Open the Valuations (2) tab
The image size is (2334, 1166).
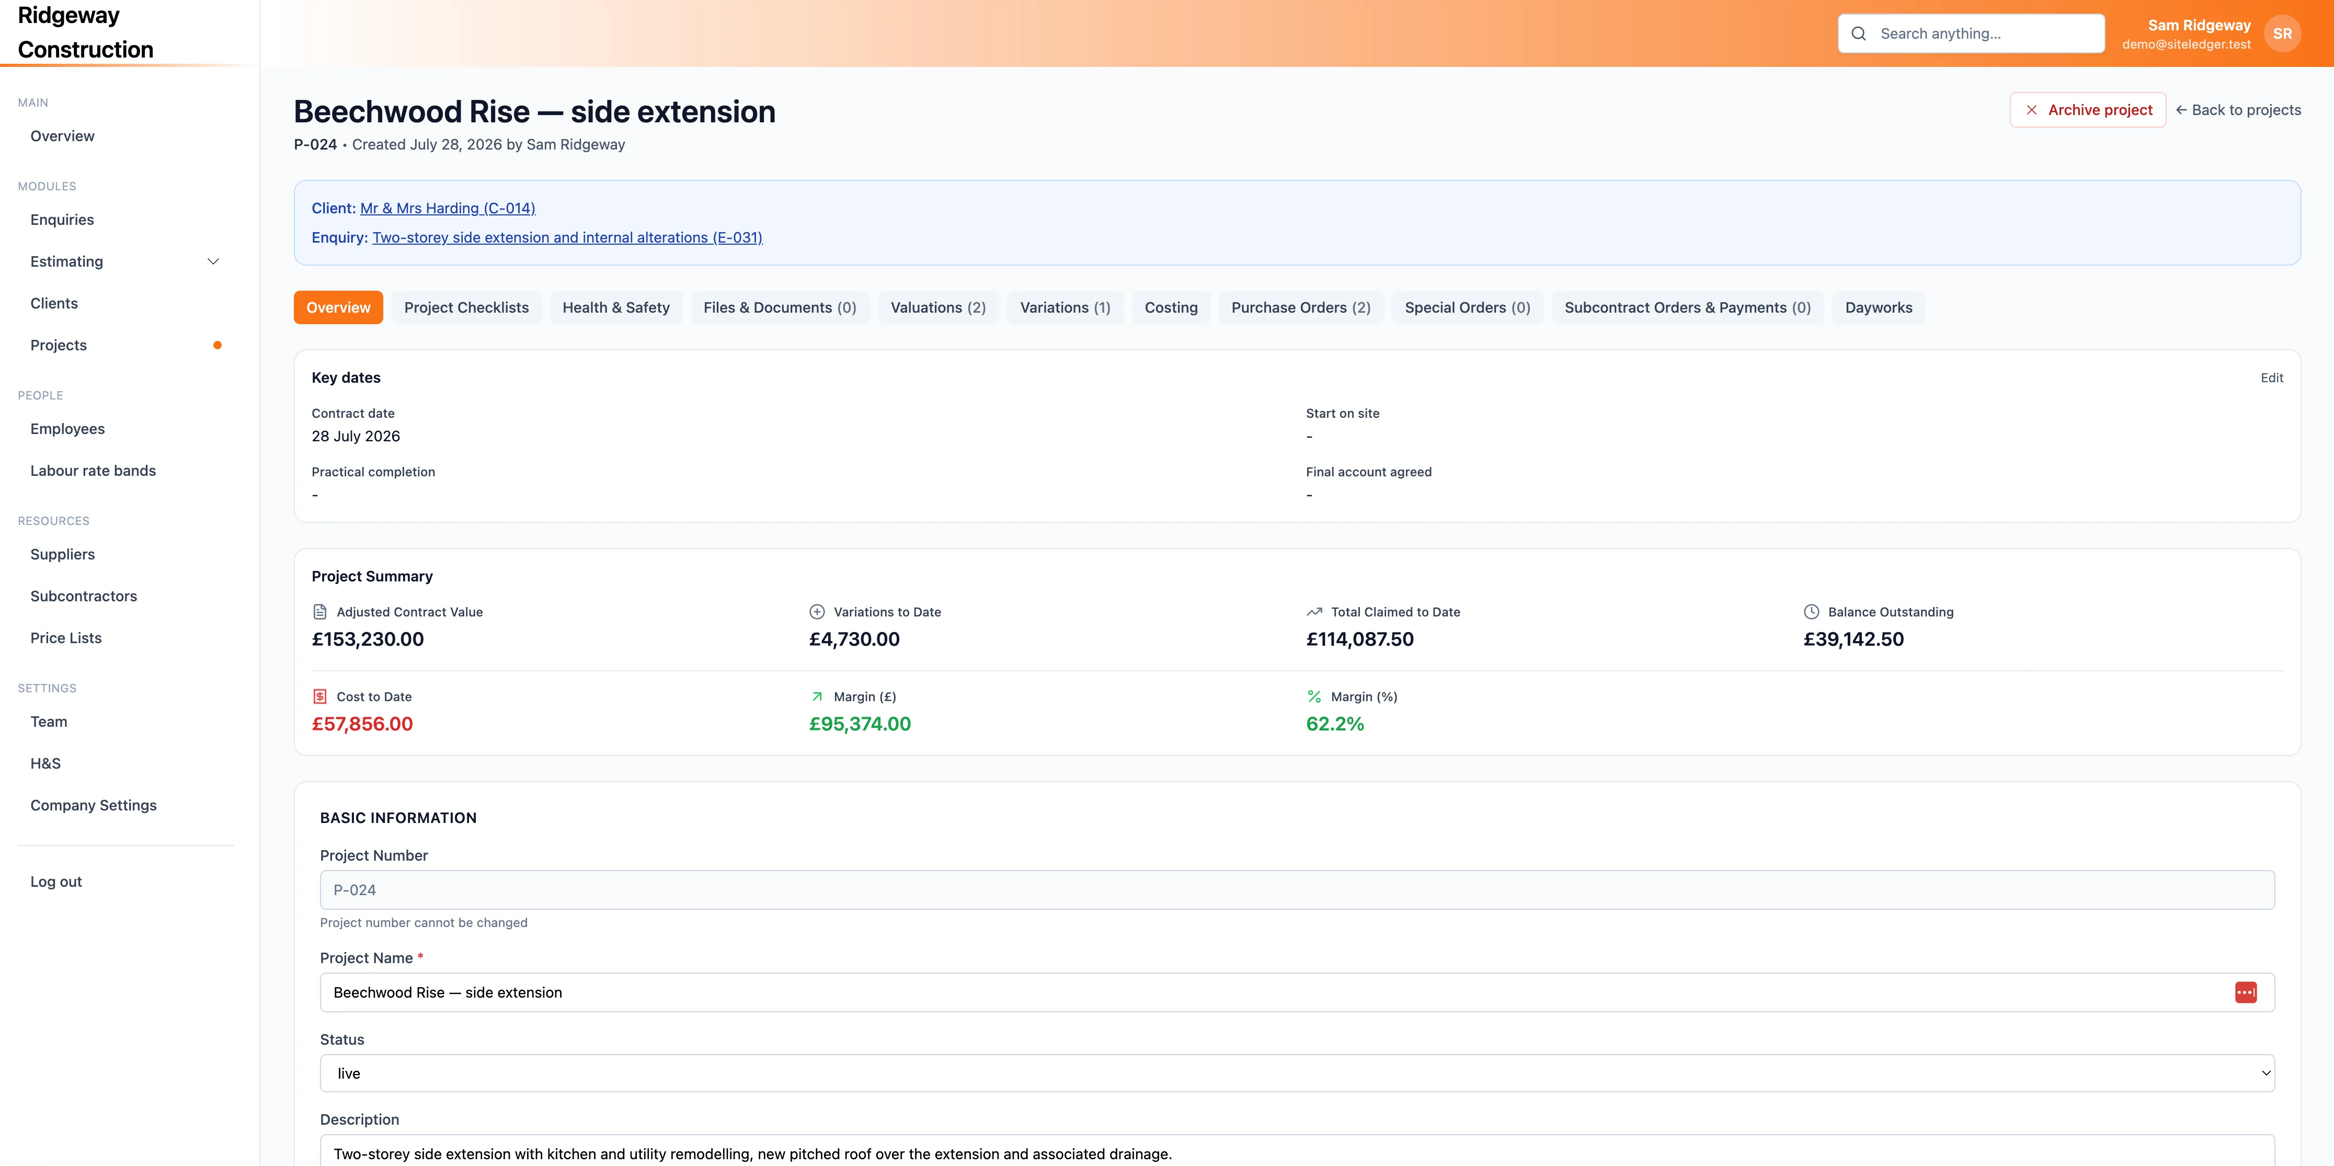coord(938,308)
